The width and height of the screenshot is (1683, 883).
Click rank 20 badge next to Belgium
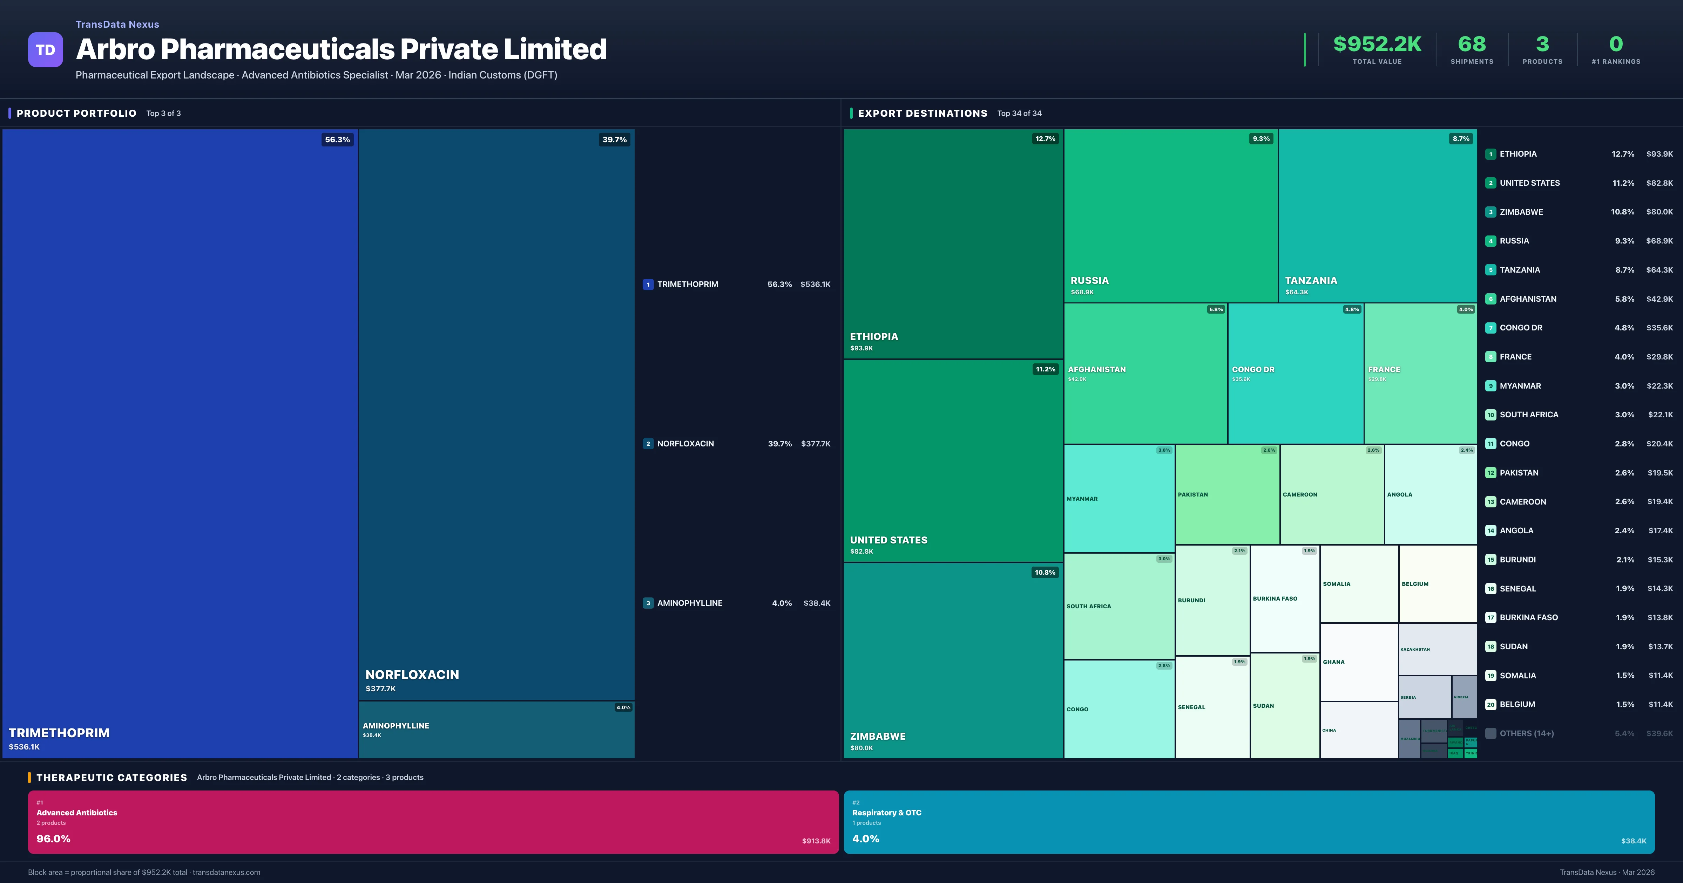[x=1490, y=705]
